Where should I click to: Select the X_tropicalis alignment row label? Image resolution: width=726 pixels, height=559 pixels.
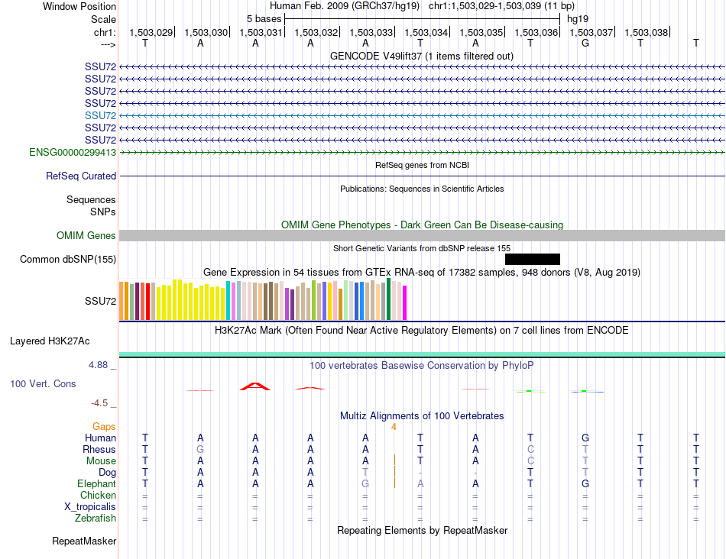click(90, 507)
